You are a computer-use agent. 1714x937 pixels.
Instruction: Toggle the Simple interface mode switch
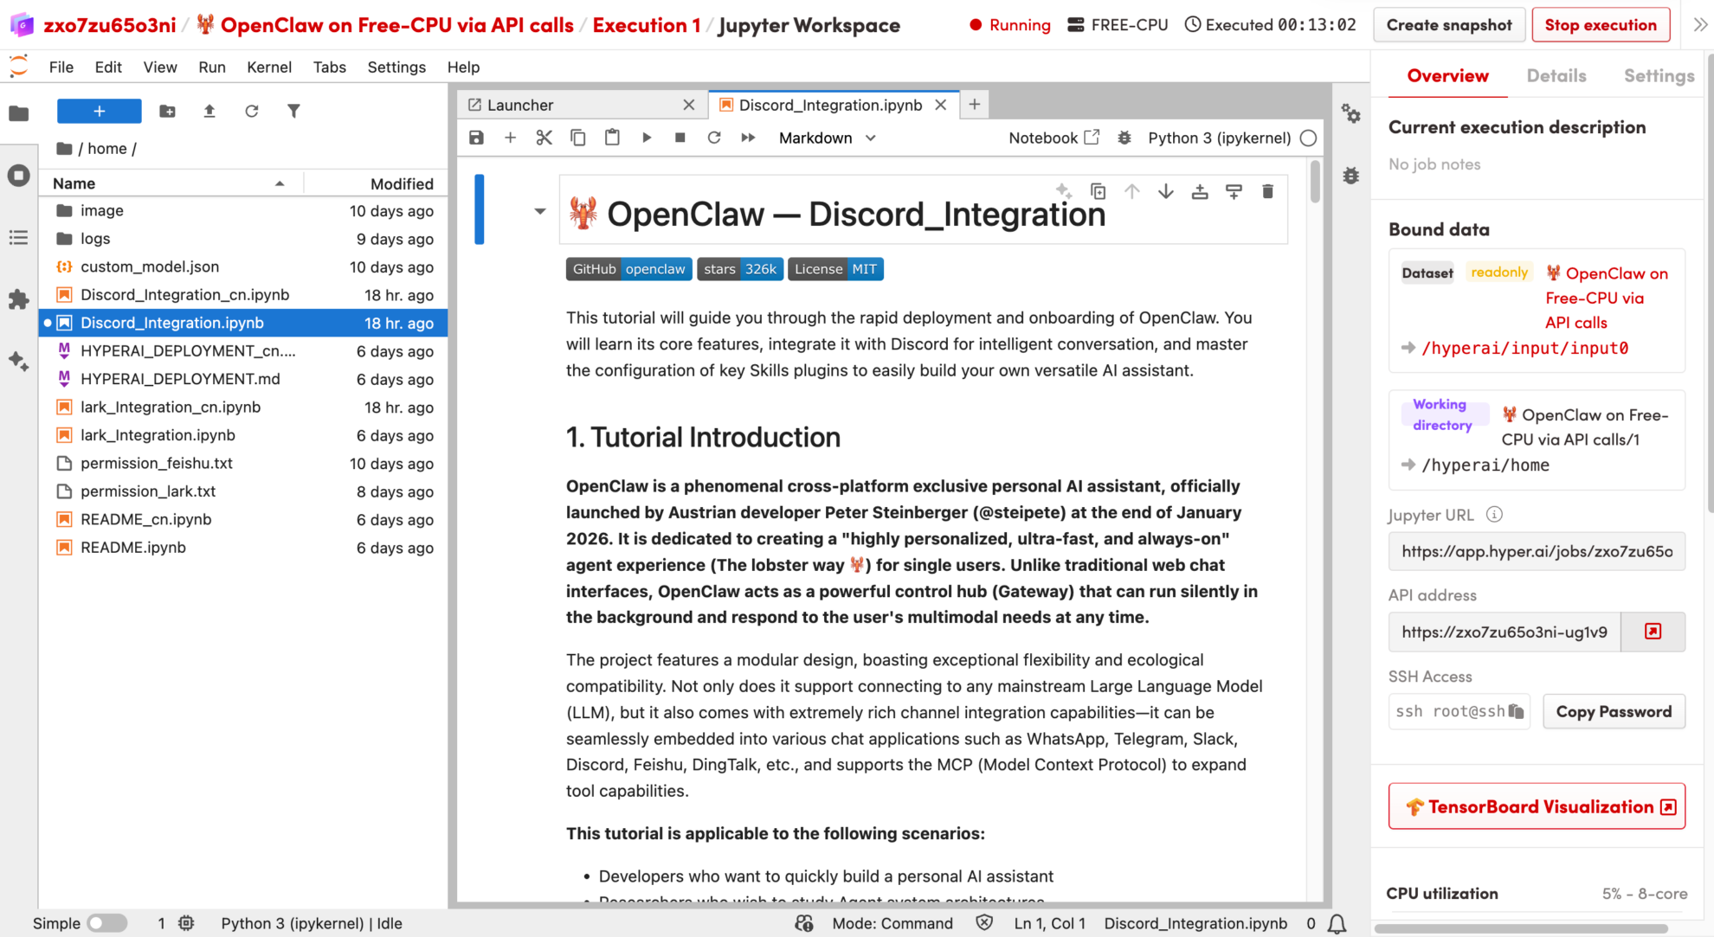[x=107, y=923]
